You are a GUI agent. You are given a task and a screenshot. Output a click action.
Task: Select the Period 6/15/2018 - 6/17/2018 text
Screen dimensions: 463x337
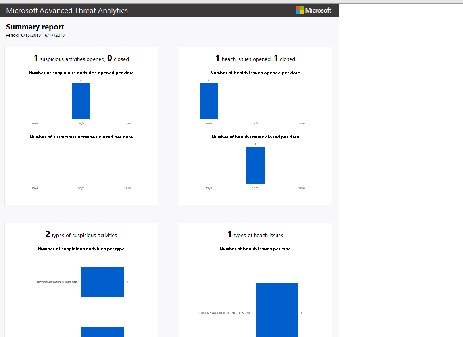click(35, 35)
